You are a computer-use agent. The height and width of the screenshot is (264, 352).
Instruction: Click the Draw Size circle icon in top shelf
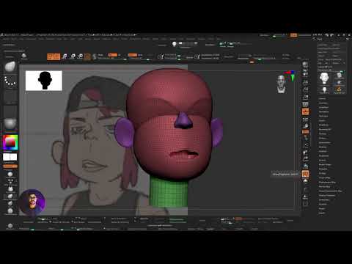(x=197, y=56)
